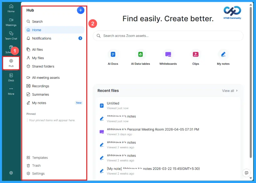Viewport: 256px width, 183px height.
Task: Click the scroll up arrow
Action: 251,5
